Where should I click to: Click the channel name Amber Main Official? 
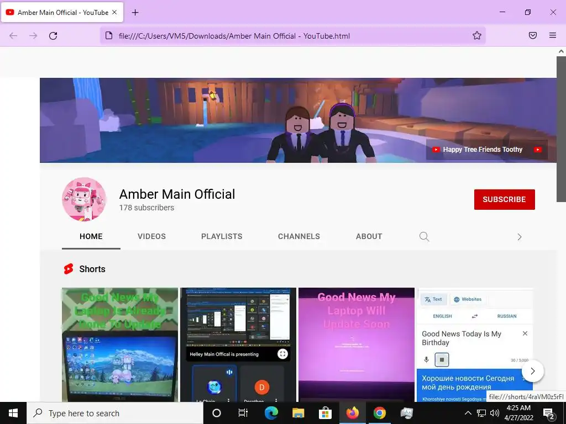point(177,194)
